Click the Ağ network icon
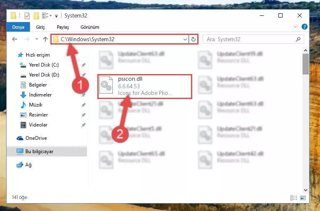Viewport: 320px width, 211px height. pyautogui.click(x=20, y=165)
